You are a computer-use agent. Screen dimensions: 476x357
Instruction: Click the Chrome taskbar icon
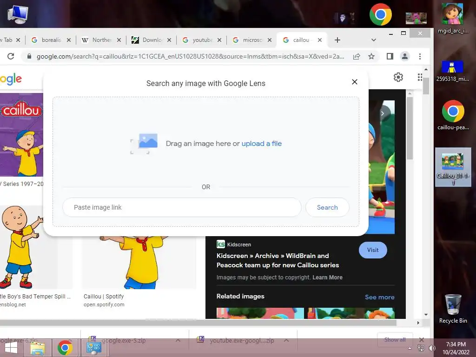coord(65,348)
